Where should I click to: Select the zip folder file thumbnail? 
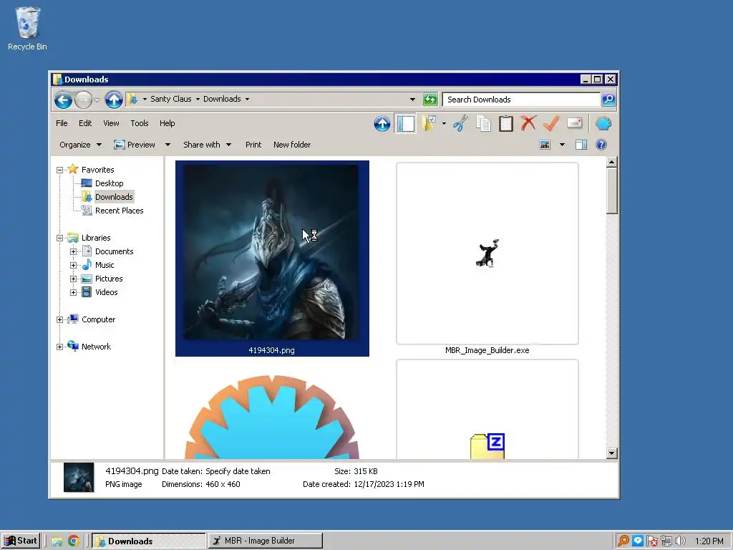click(487, 410)
